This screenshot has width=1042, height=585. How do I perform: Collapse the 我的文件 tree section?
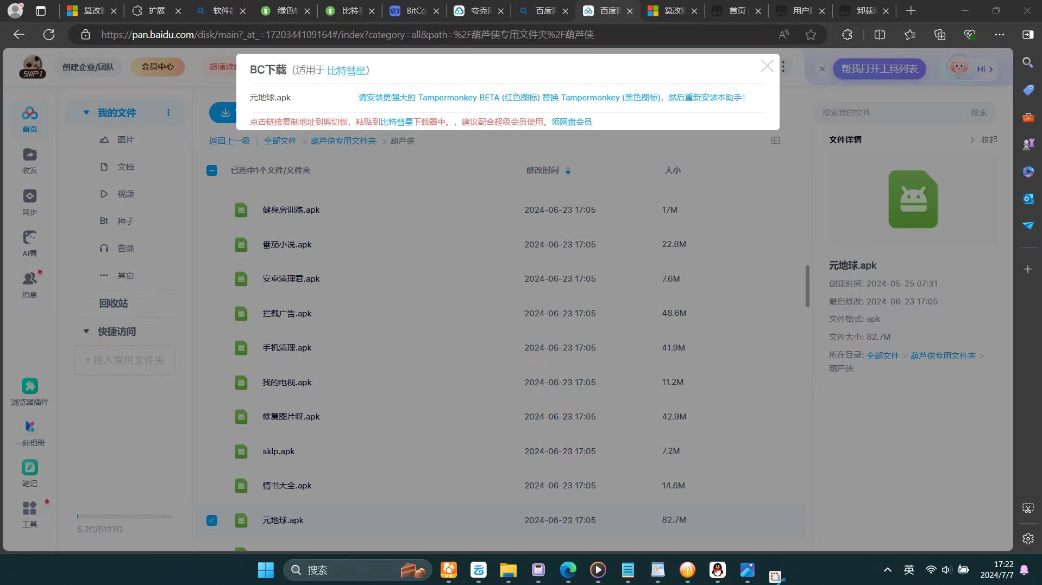[86, 113]
